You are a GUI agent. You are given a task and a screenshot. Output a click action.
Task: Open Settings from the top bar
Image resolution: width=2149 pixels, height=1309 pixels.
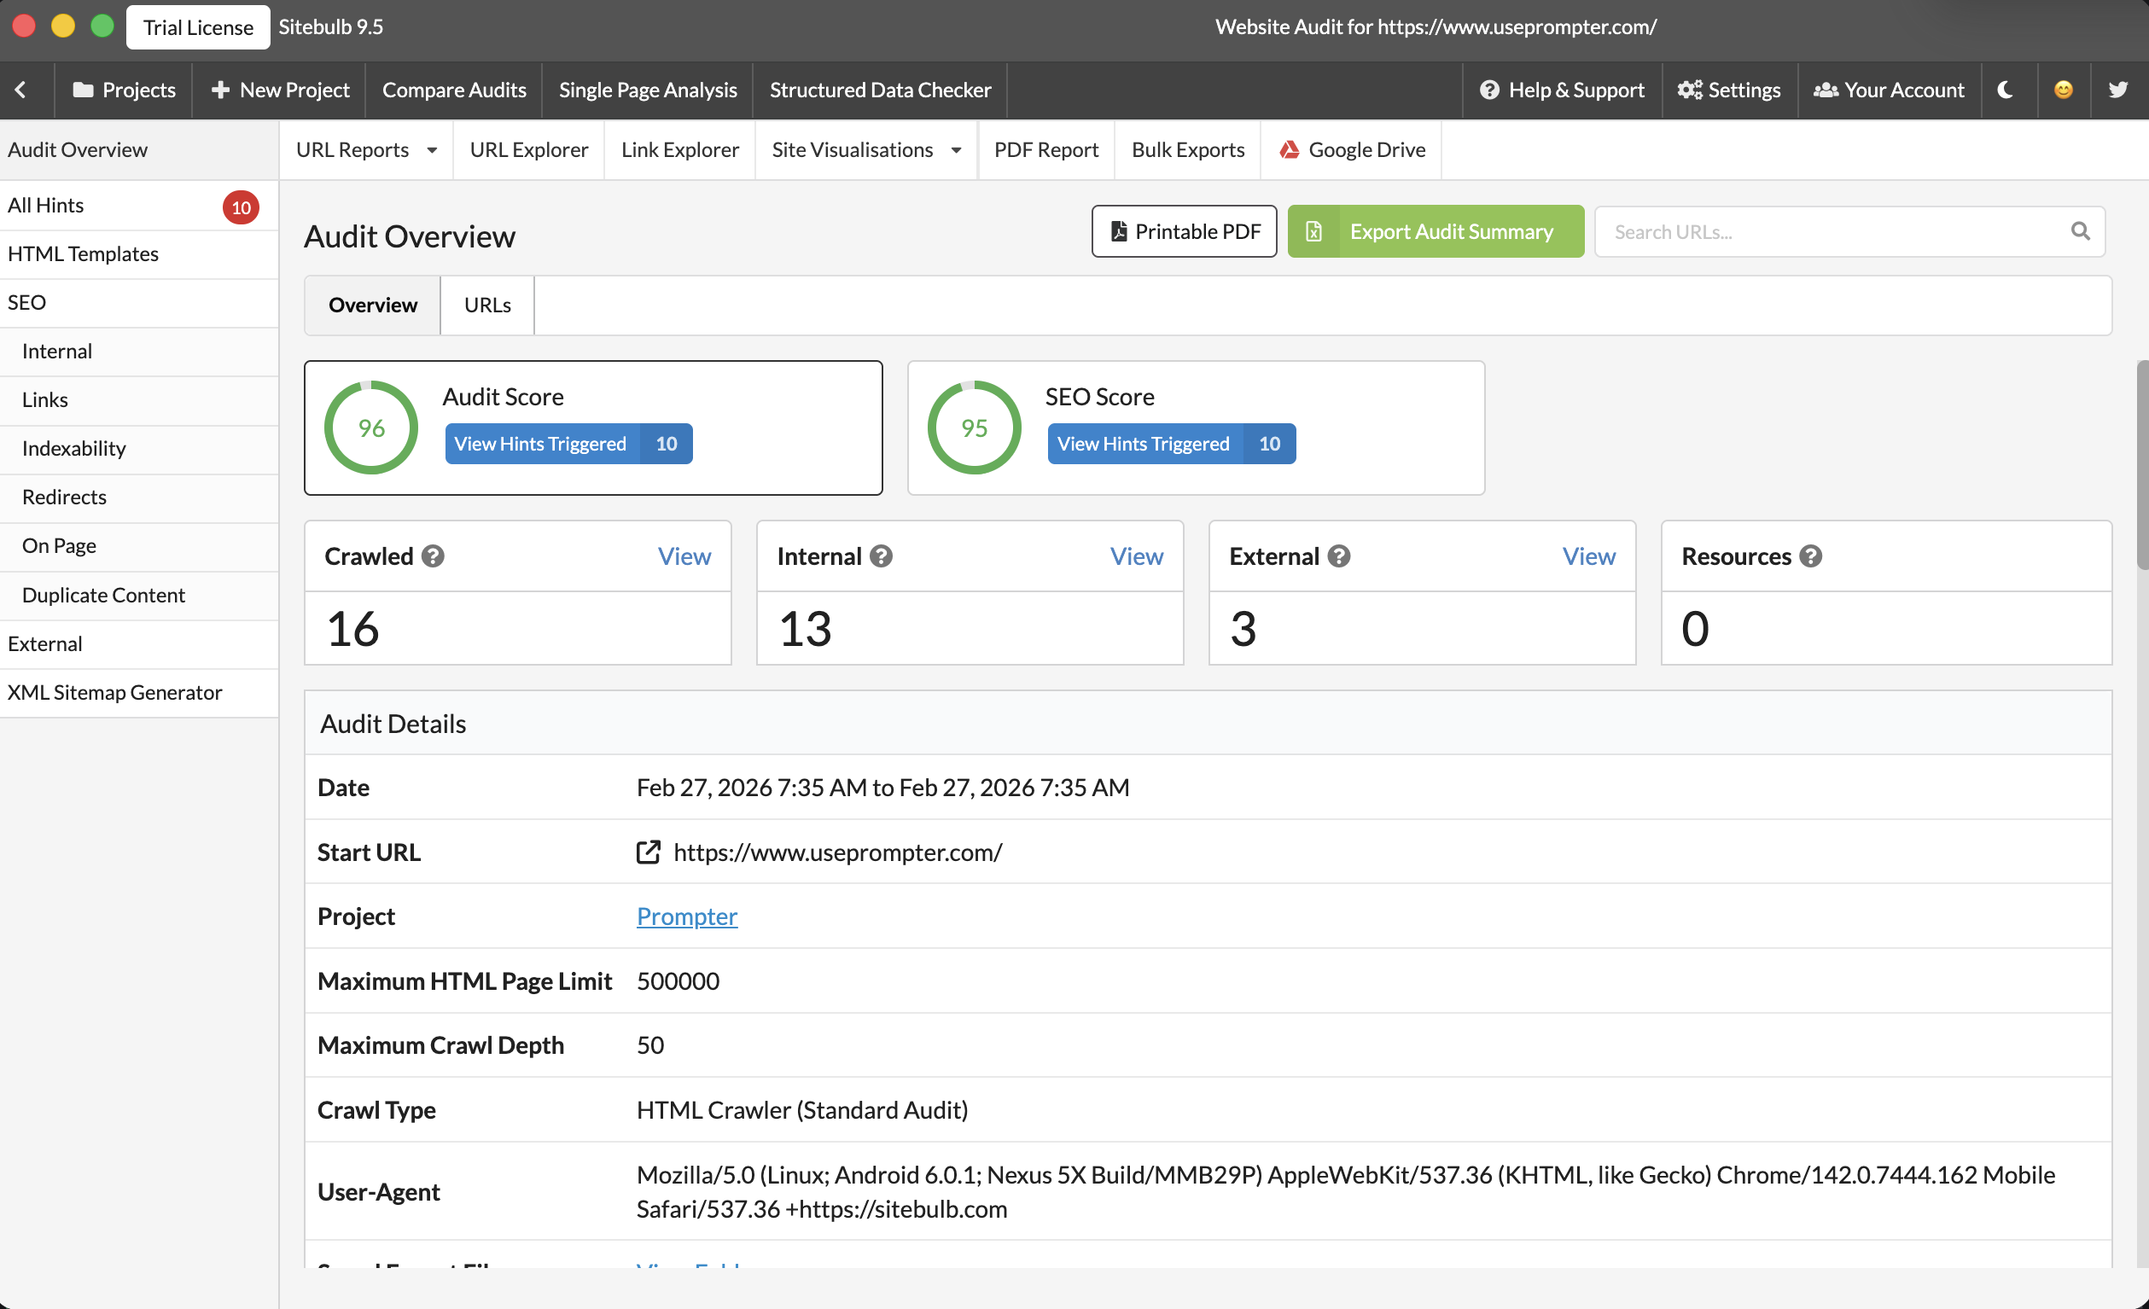(1728, 90)
